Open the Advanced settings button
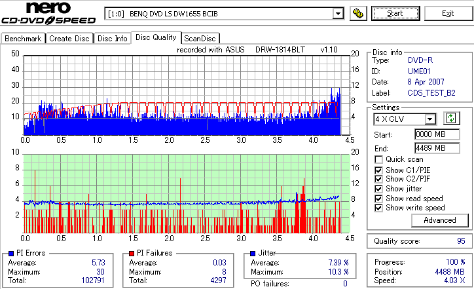Viewport: 474px width, 289px height. coord(440,220)
